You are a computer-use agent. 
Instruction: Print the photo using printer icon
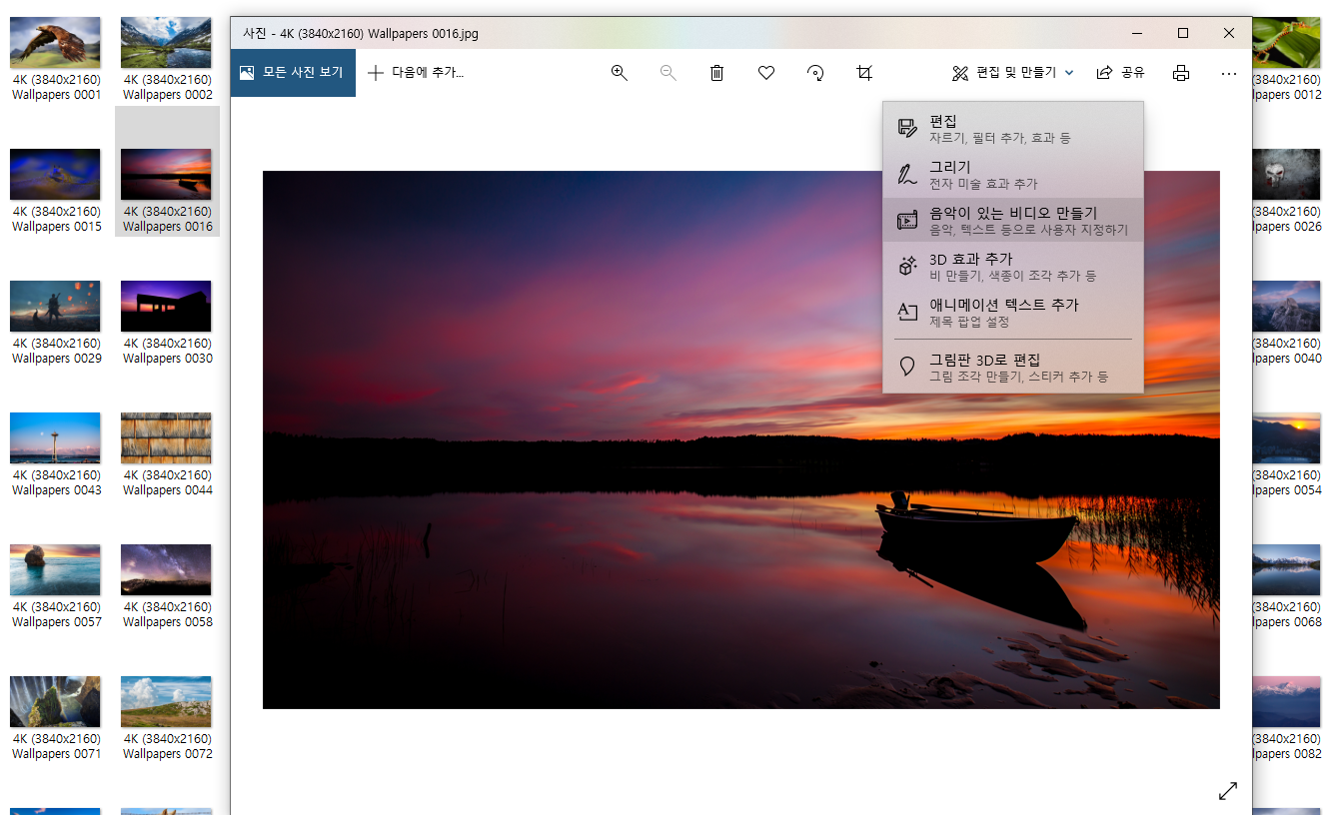pyautogui.click(x=1181, y=73)
